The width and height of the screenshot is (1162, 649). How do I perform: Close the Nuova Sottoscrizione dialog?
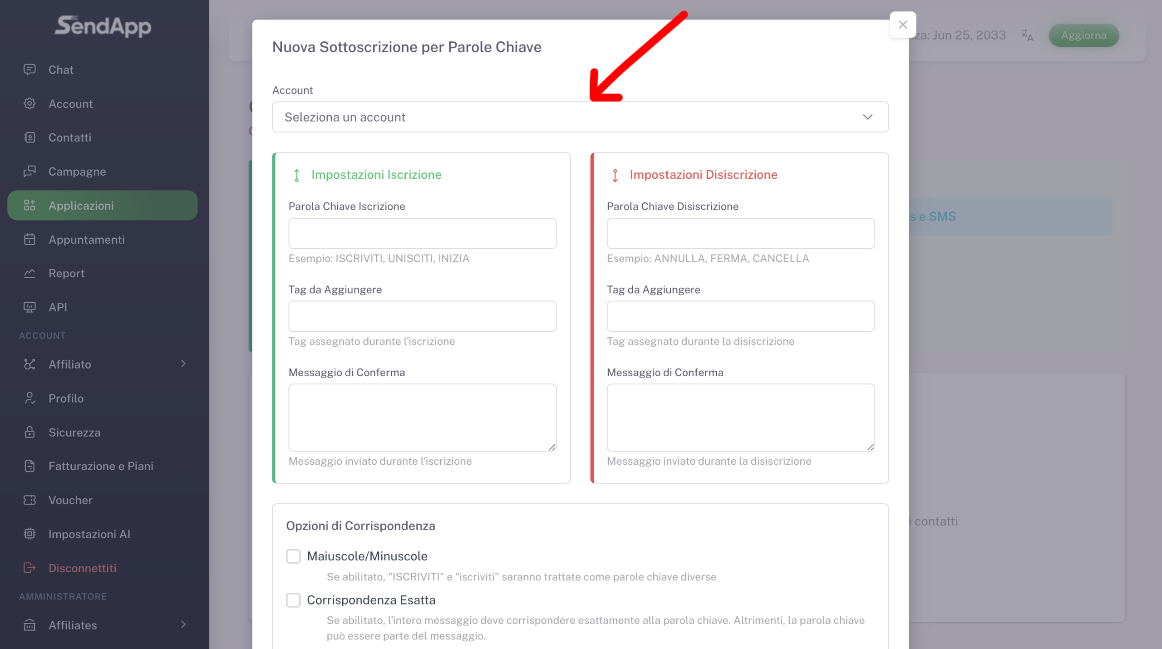pyautogui.click(x=903, y=25)
